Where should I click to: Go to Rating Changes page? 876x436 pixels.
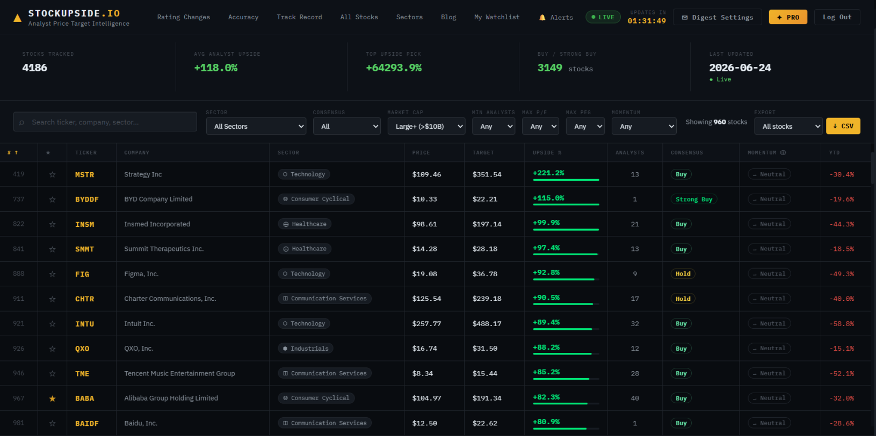(x=184, y=17)
